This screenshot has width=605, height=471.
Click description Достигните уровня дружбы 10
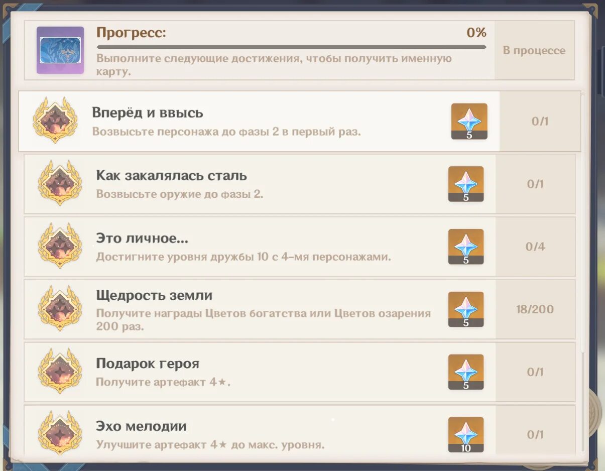click(244, 257)
